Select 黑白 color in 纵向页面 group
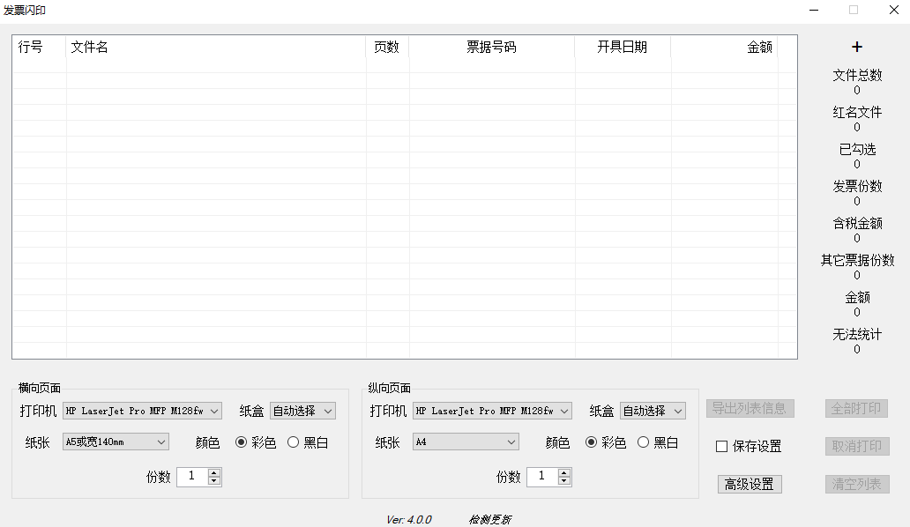This screenshot has width=910, height=527. pos(658,442)
